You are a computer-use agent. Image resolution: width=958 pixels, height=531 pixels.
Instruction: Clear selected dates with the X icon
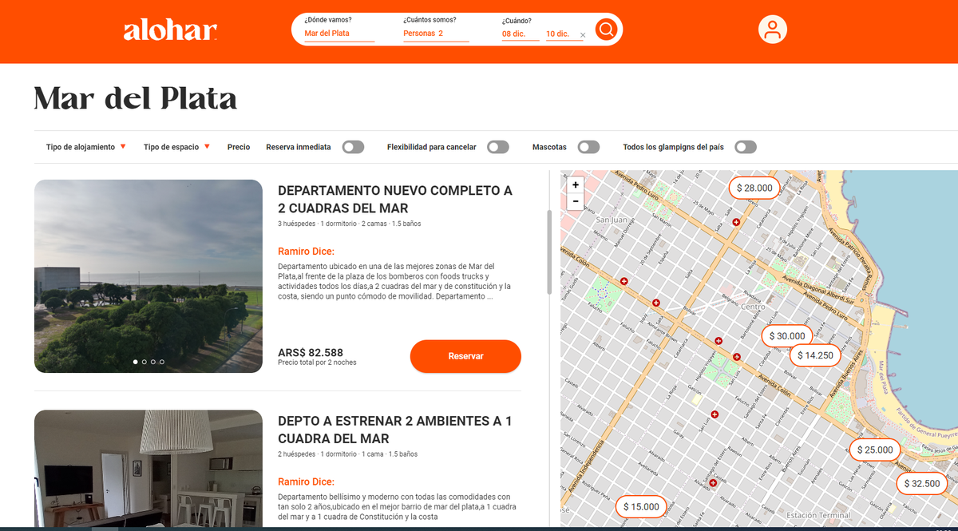pos(583,36)
